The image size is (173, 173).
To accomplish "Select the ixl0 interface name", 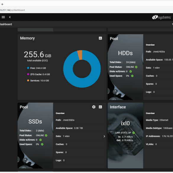I will point(125,123).
